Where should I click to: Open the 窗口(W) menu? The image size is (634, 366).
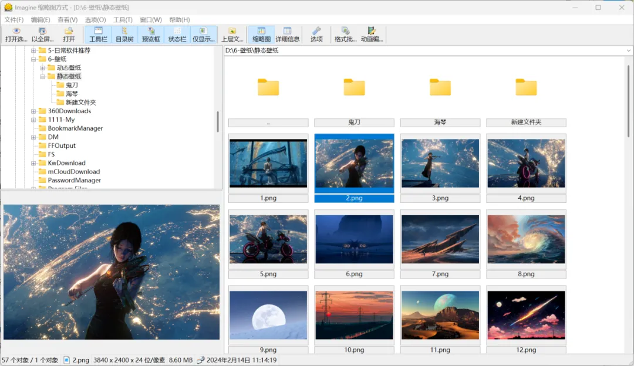(151, 19)
